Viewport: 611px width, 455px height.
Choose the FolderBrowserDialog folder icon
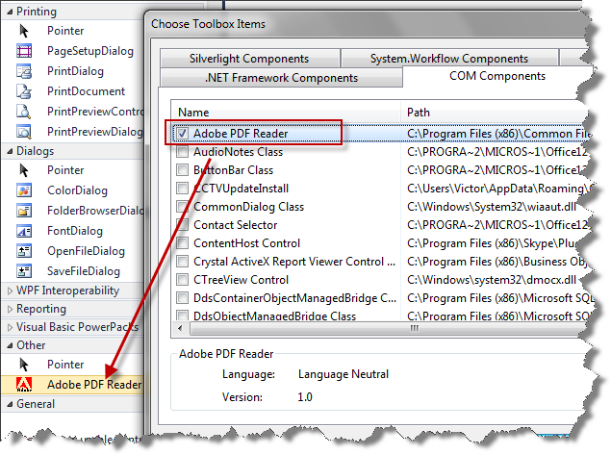tap(24, 211)
